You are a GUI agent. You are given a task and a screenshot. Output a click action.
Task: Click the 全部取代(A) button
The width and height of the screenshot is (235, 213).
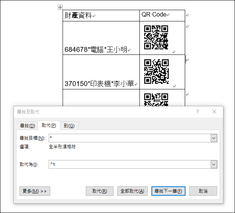(132, 191)
